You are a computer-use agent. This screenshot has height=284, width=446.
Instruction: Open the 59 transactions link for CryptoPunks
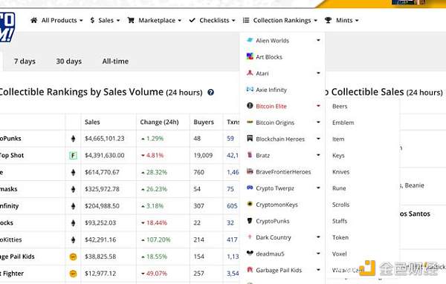230,139
